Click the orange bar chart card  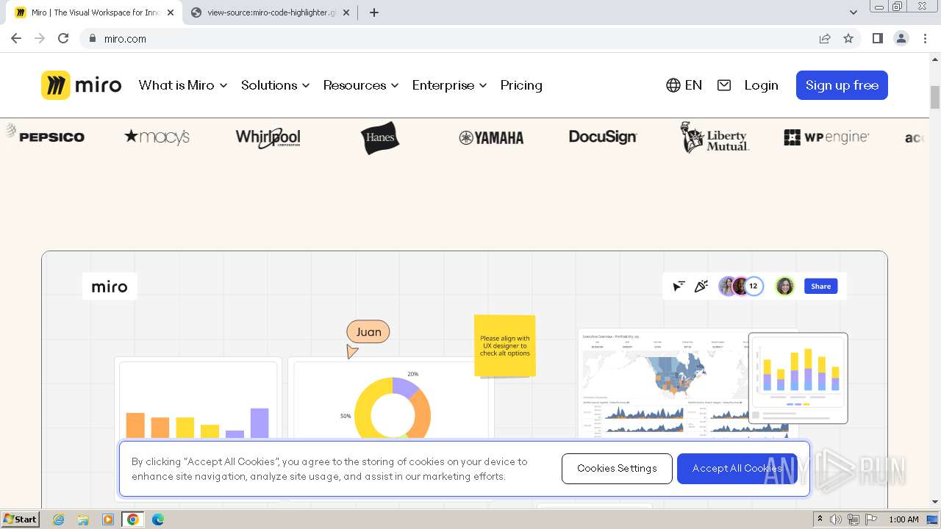(x=198, y=399)
